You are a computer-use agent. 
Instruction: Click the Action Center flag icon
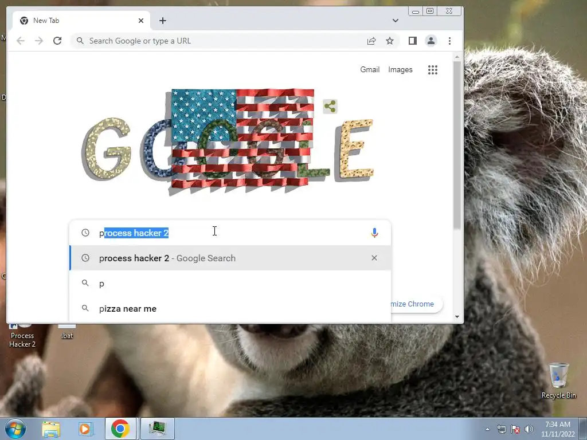tap(515, 429)
